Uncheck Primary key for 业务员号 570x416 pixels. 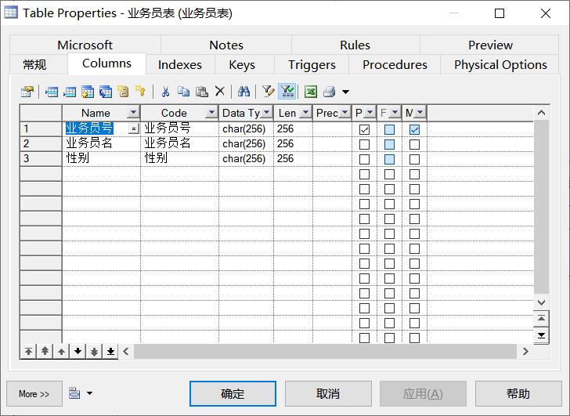tap(364, 129)
